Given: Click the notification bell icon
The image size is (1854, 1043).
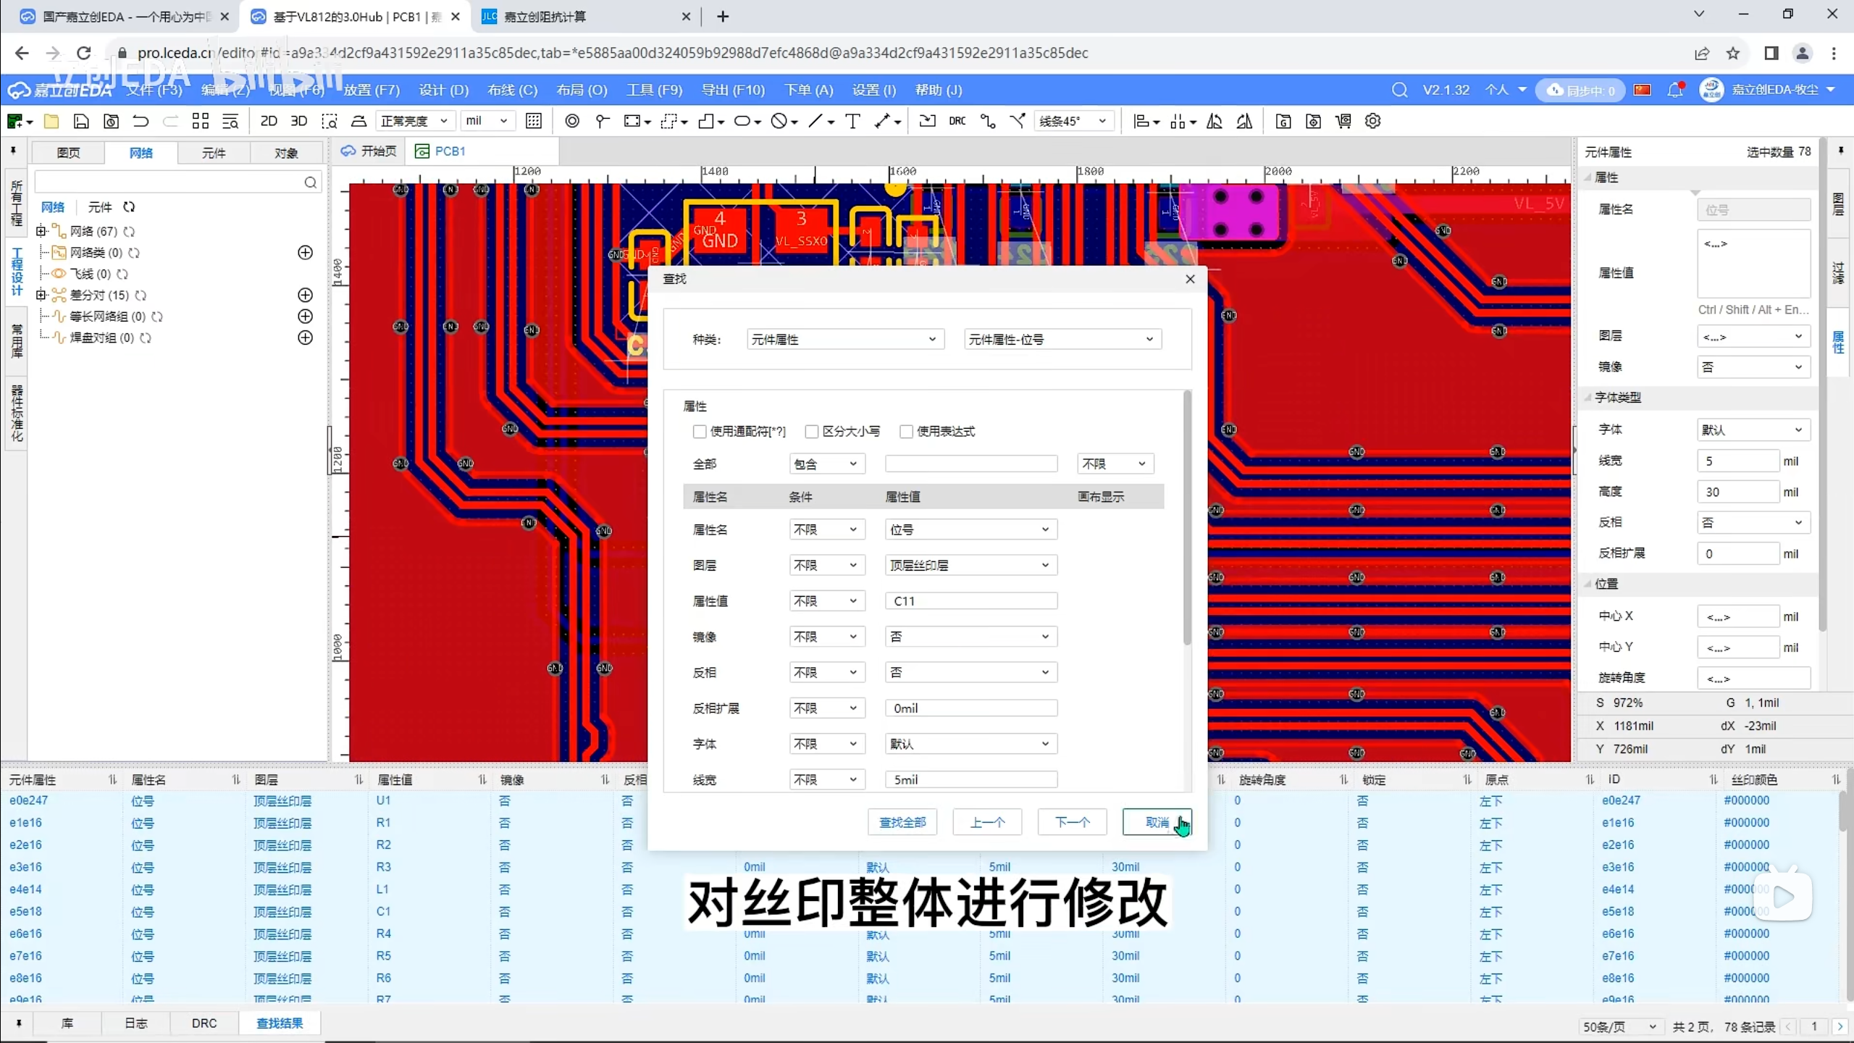Looking at the screenshot, I should coord(1674,90).
